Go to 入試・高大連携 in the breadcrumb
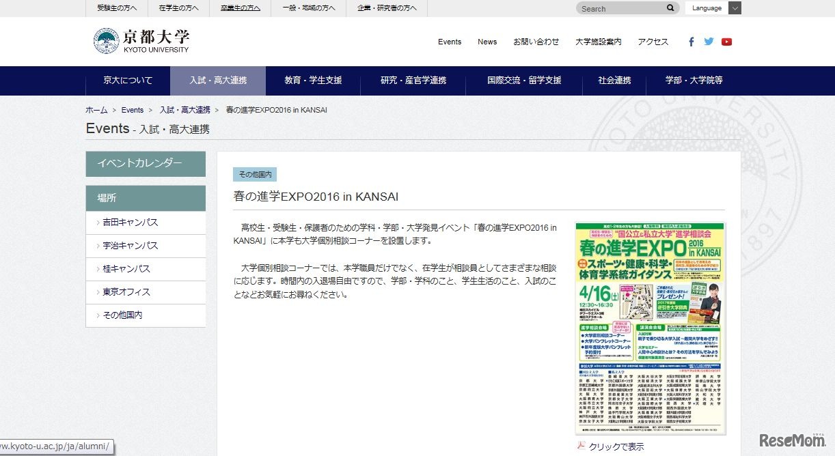Image resolution: width=835 pixels, height=456 pixels. [x=185, y=110]
